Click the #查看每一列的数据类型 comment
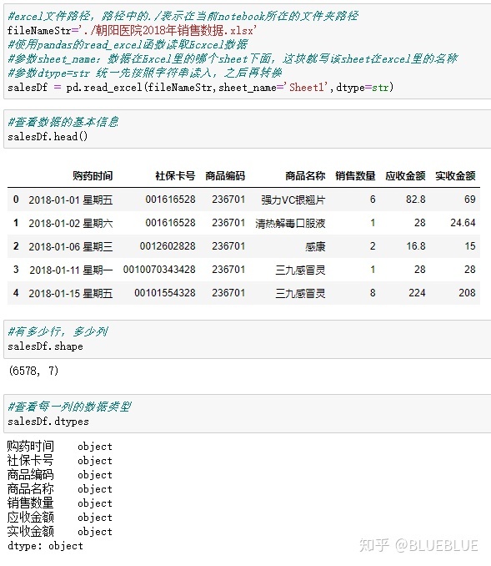 (x=69, y=407)
